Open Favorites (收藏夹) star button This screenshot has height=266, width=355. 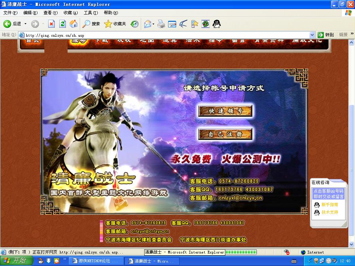click(x=115, y=24)
